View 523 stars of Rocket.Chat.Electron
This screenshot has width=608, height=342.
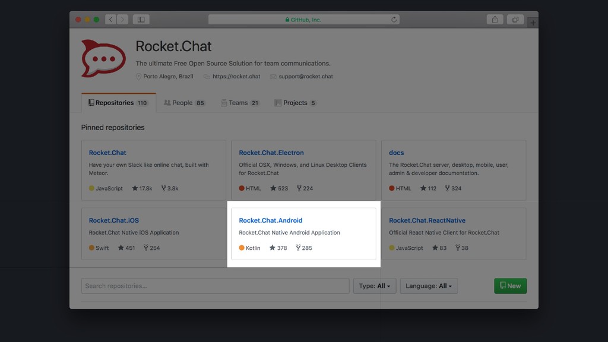pyautogui.click(x=279, y=188)
